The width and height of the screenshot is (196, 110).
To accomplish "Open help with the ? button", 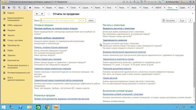I will click(x=190, y=20).
